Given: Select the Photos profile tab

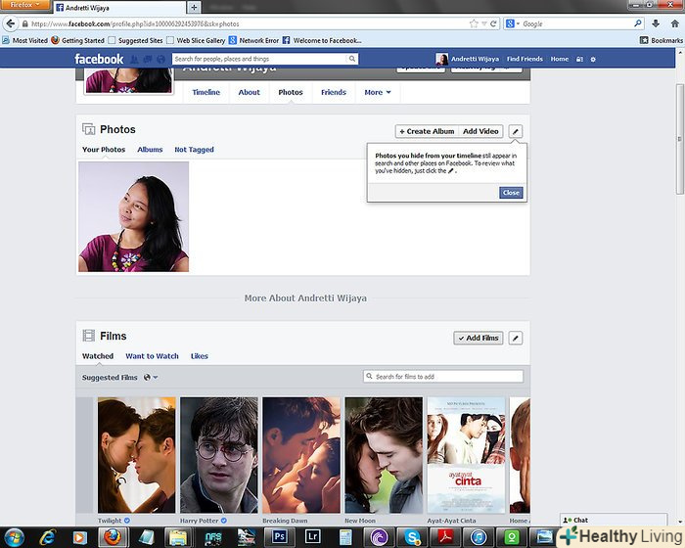Looking at the screenshot, I should (291, 92).
